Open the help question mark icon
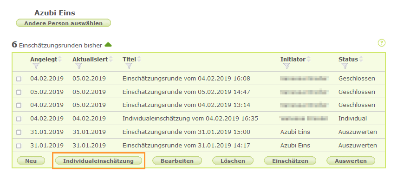Image resolution: width=397 pixels, height=180 pixels. [382, 43]
